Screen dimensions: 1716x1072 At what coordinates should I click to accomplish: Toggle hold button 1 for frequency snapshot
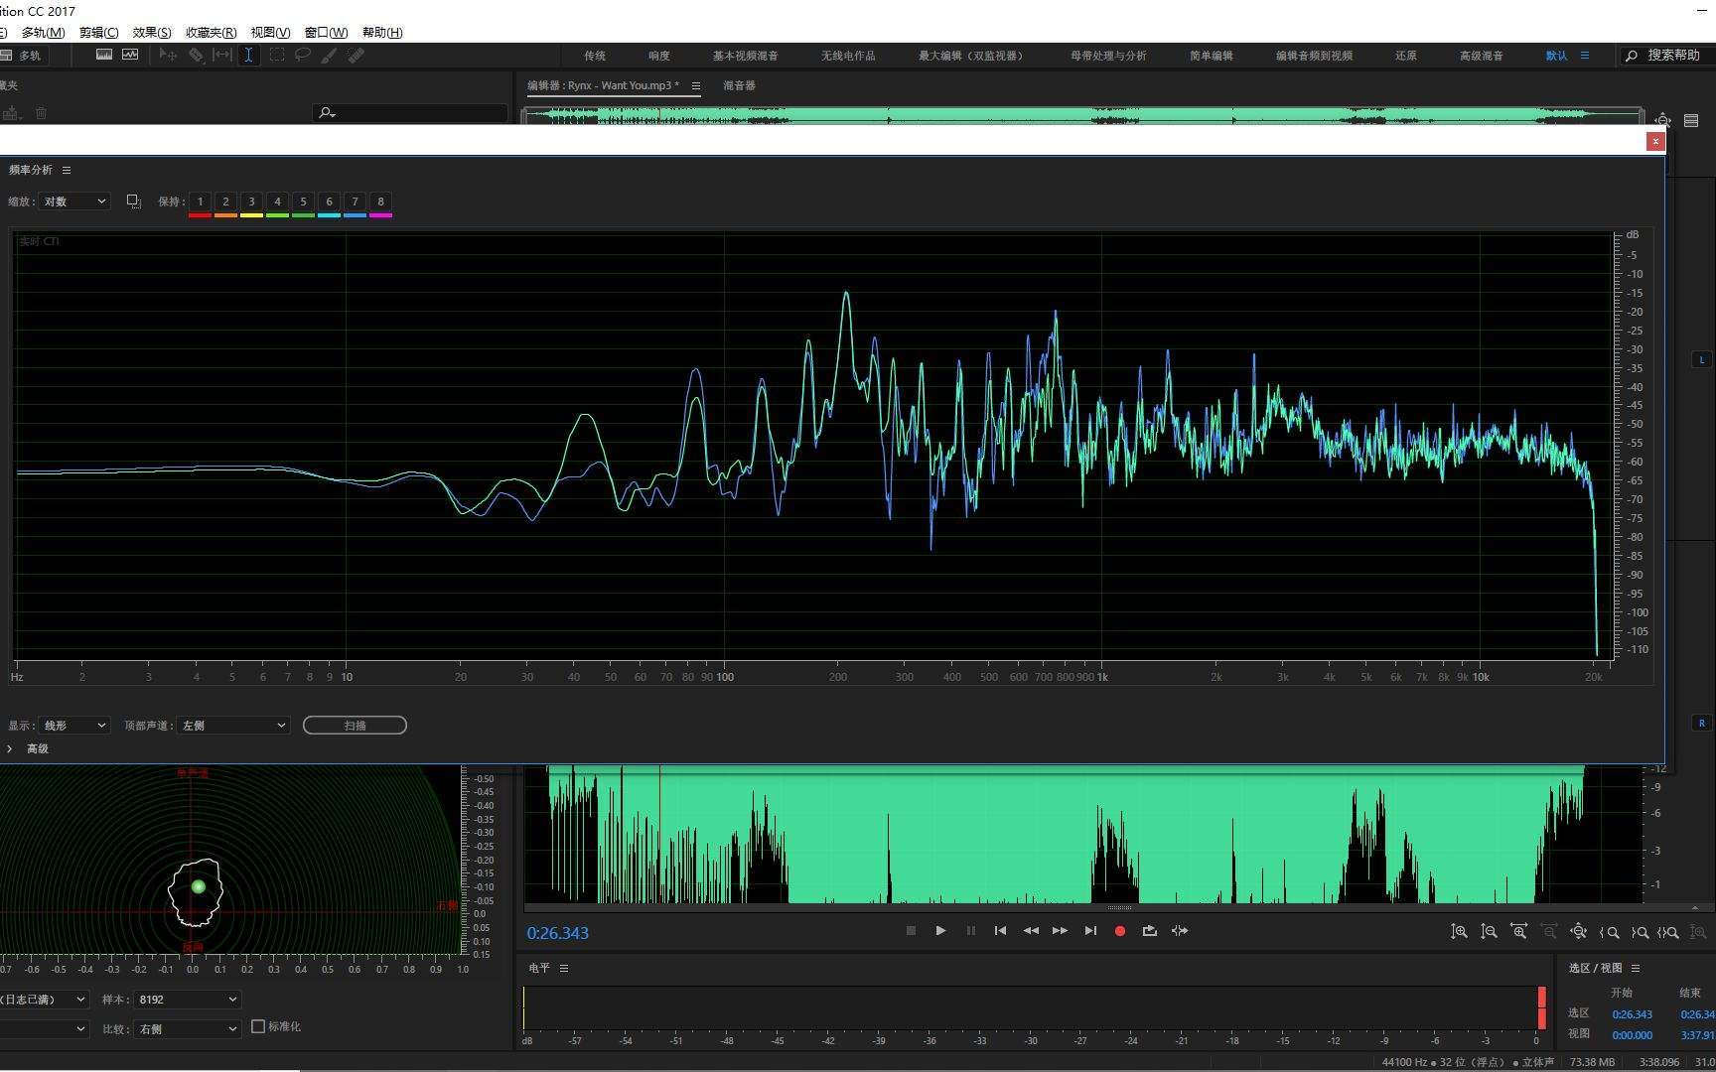click(x=200, y=201)
